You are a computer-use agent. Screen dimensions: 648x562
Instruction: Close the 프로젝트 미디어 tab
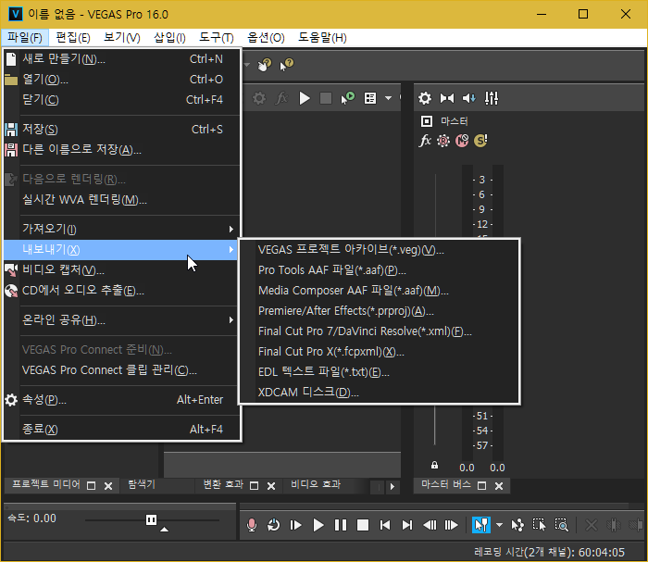108,486
